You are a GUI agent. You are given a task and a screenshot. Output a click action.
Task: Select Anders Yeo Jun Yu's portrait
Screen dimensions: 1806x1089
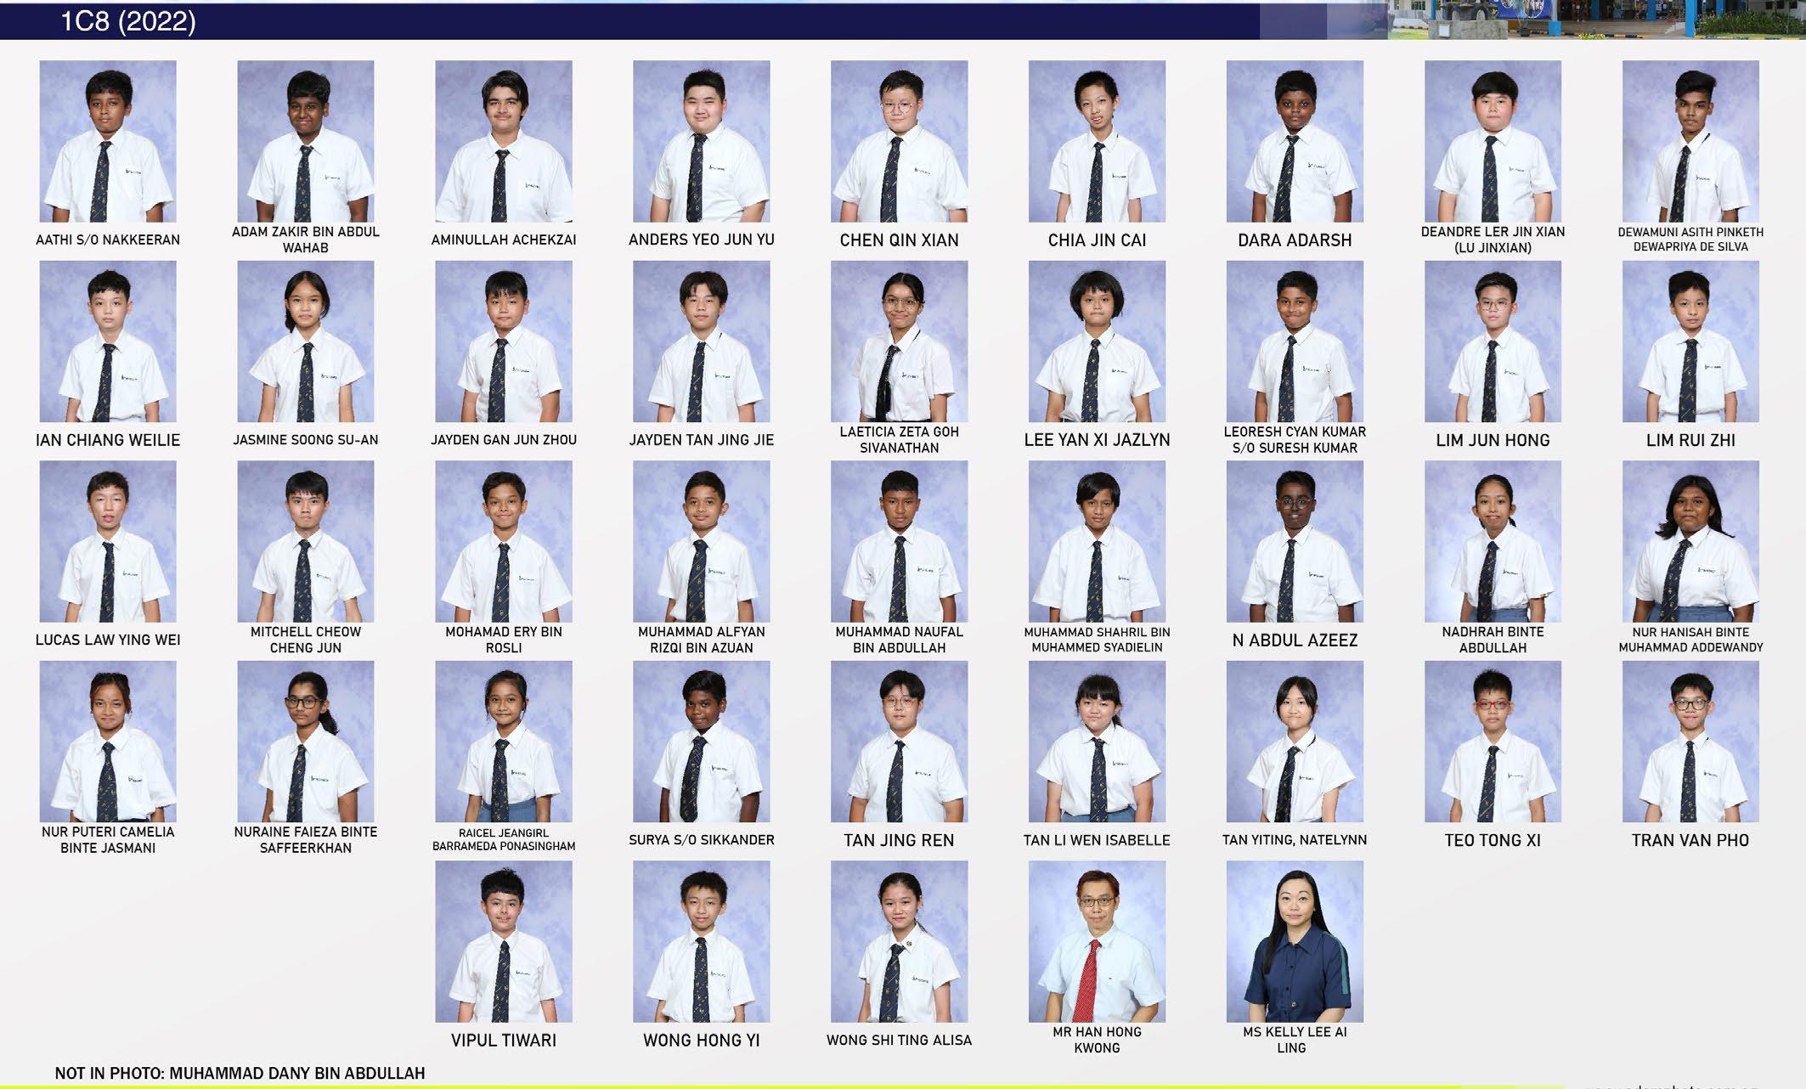701,141
